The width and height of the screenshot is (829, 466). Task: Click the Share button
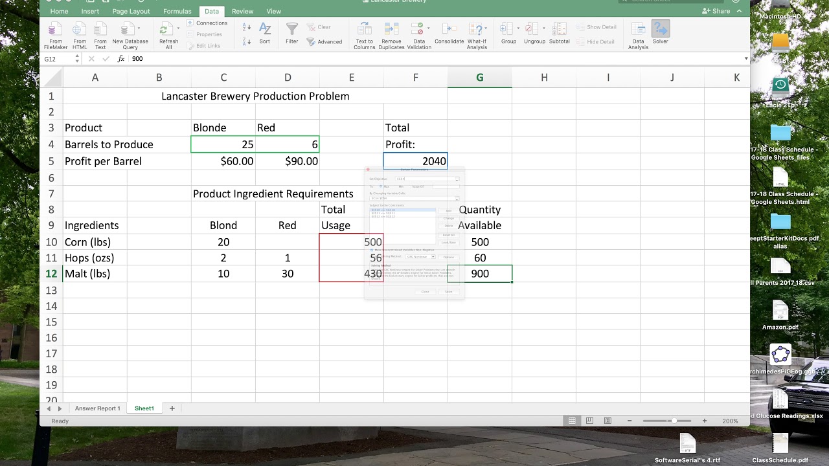(x=716, y=11)
